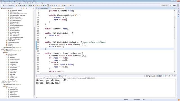Open the Run dropdown arrow

coord(28,5)
